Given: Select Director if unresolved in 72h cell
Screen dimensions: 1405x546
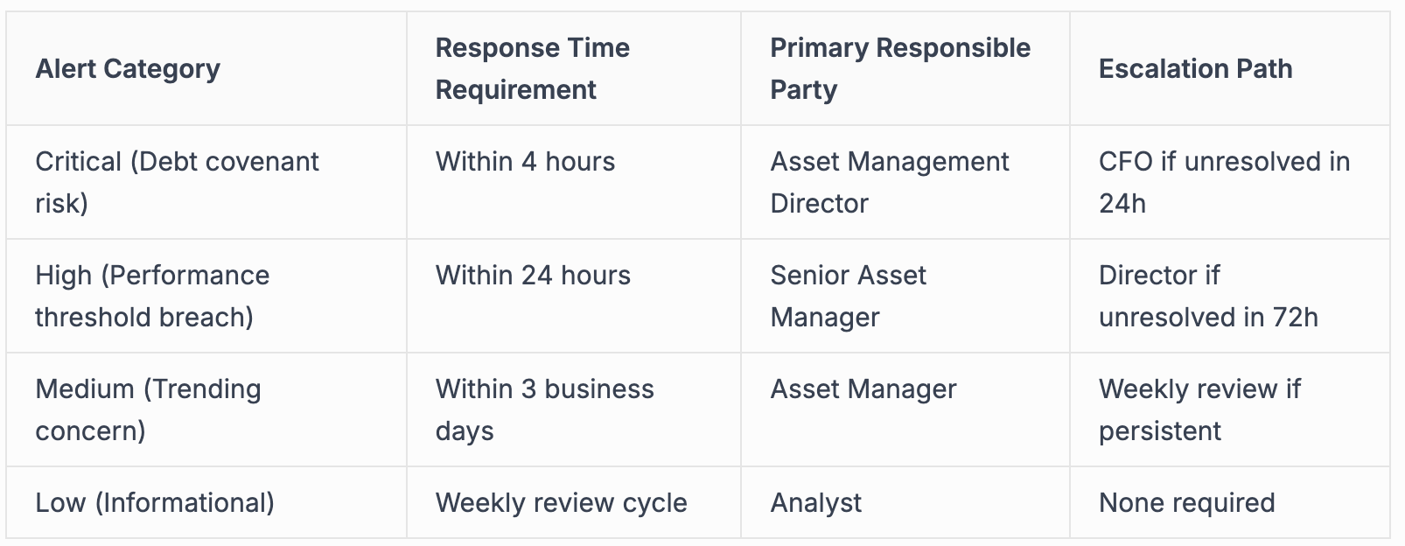Looking at the screenshot, I should 1207,296.
